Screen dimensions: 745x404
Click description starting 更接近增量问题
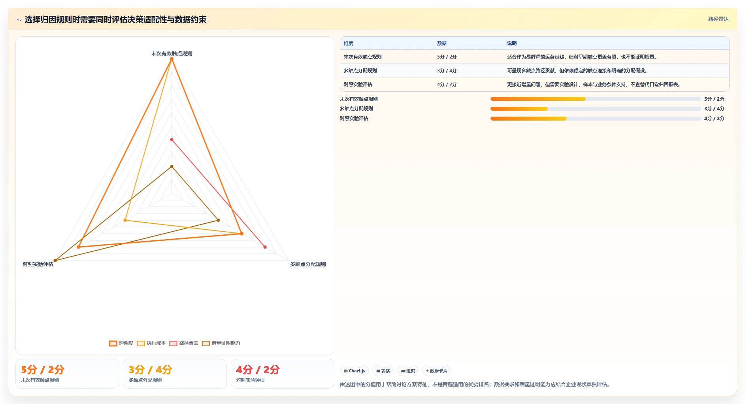(x=595, y=85)
